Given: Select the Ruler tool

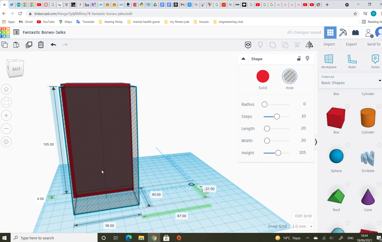Looking at the screenshot, I should coord(352,61).
